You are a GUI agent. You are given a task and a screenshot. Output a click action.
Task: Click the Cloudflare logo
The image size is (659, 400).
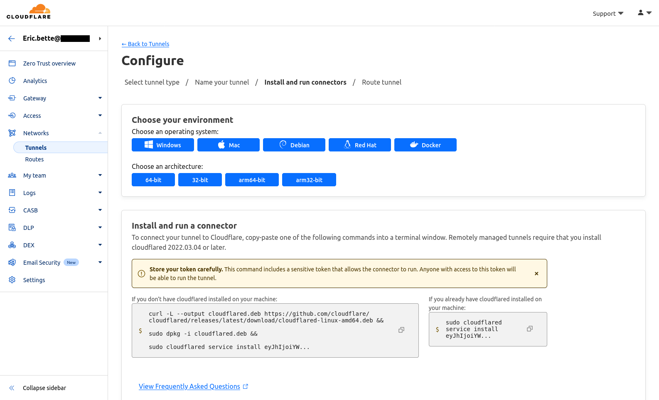[29, 12]
